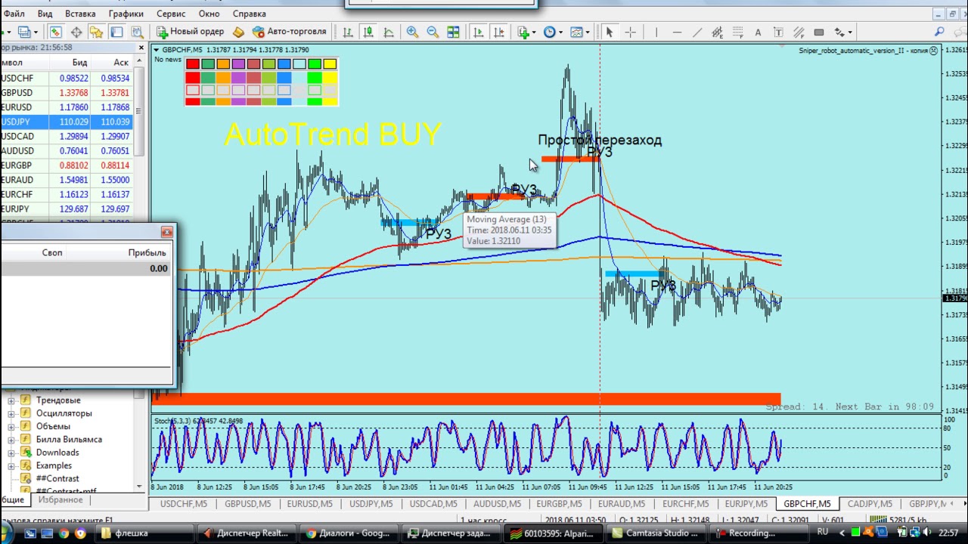Screen dimensions: 968x544
Task: Toggle the Market Watch panel icon
Action: pos(55,32)
